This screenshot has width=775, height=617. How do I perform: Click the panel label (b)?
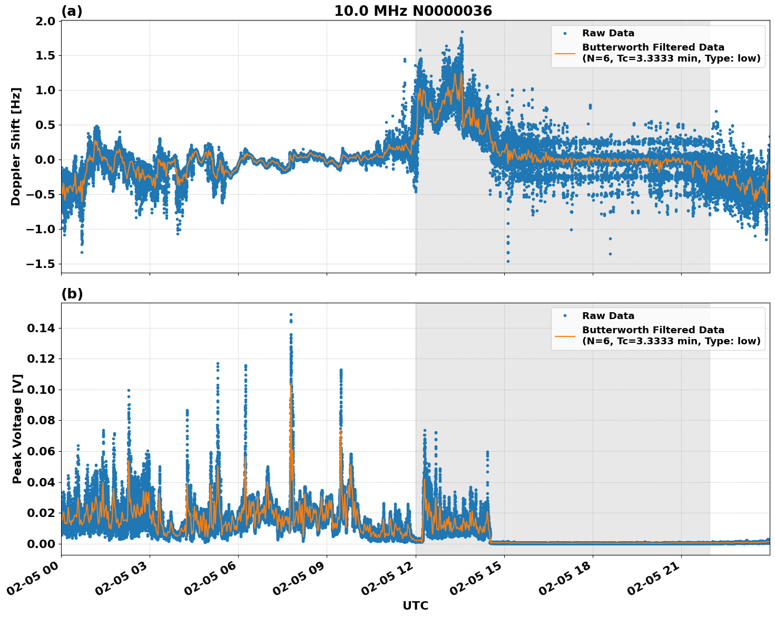click(x=72, y=293)
